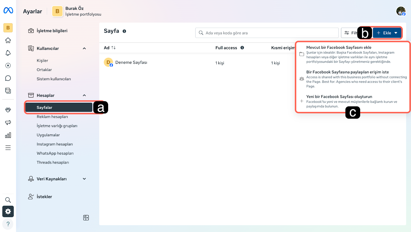Click the Ada veya koda göre ara field
This screenshot has width=411, height=232.
coord(267,33)
